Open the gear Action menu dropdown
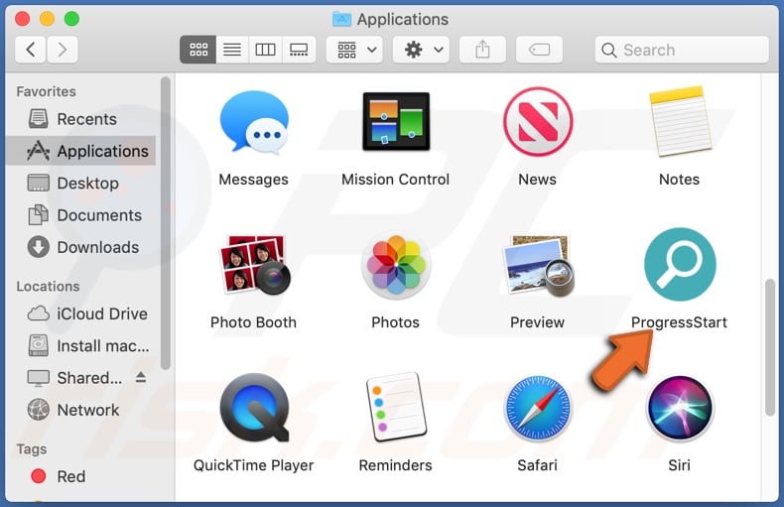Image resolution: width=784 pixels, height=507 pixels. point(421,50)
